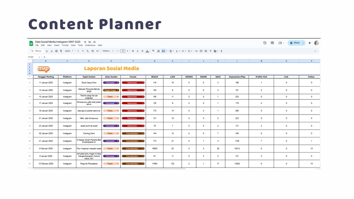This screenshot has width=354, height=199.
Task: Increase decimal places button
Action: (92, 51)
